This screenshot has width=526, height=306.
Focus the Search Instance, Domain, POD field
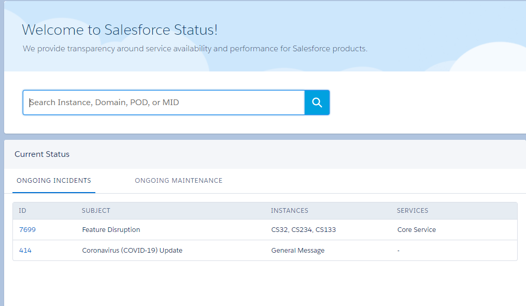click(x=164, y=103)
